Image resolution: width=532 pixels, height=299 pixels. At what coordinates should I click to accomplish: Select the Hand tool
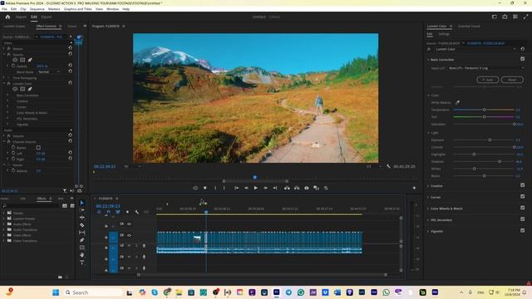[x=82, y=255]
